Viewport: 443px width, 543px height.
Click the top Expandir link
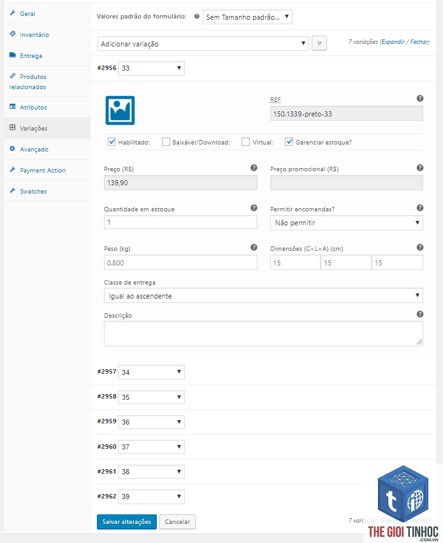[x=393, y=42]
